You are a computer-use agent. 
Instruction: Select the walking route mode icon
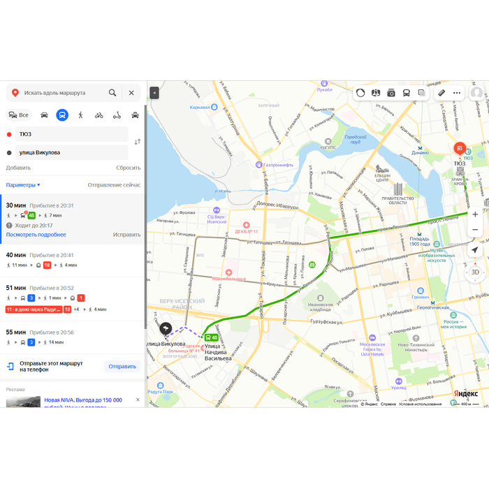pos(80,115)
